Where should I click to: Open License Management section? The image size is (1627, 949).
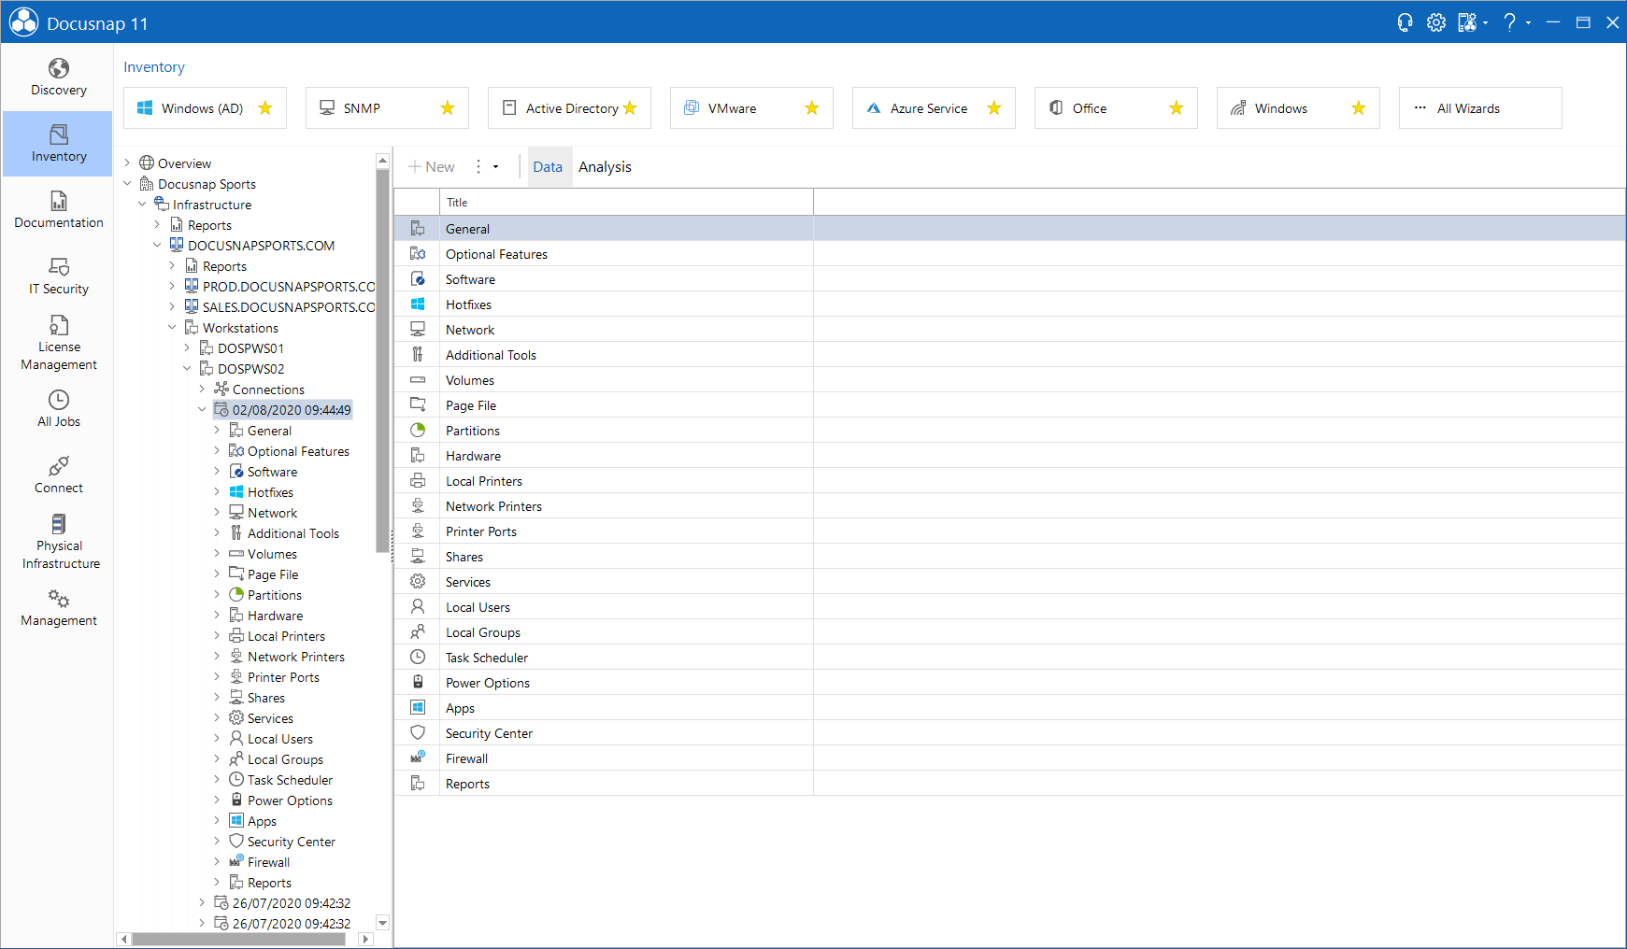[58, 343]
